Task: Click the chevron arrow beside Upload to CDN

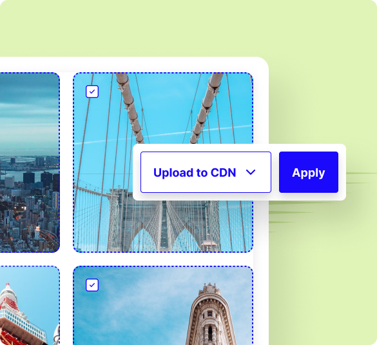Action: (251, 172)
